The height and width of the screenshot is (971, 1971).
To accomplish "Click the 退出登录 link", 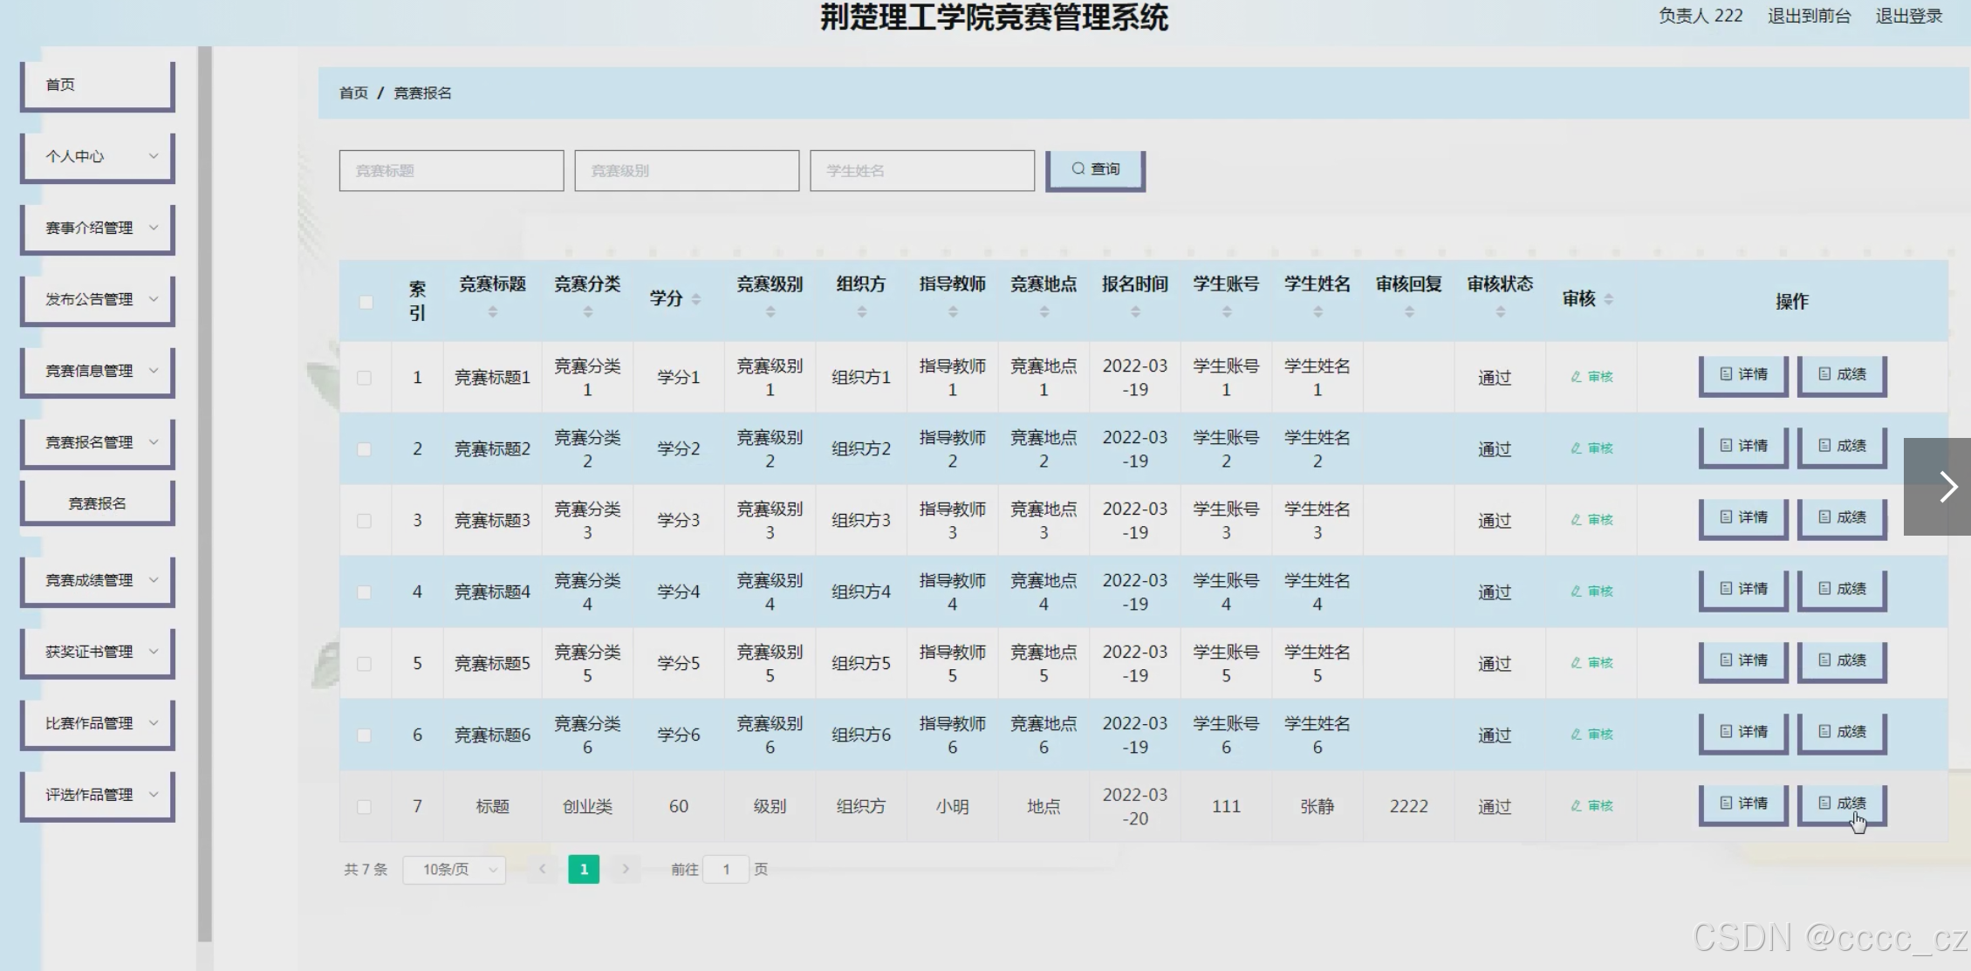I will pyautogui.click(x=1909, y=16).
